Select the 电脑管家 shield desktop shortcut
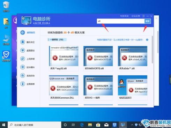 pyautogui.click(x=6, y=56)
